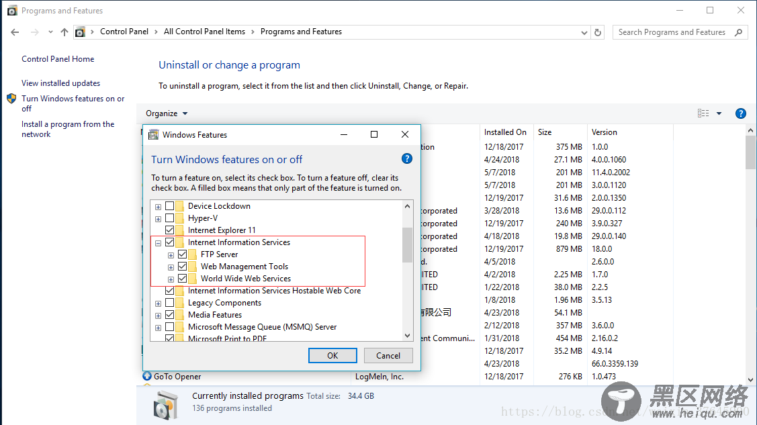
Task: Go up one folder level
Action: click(64, 32)
